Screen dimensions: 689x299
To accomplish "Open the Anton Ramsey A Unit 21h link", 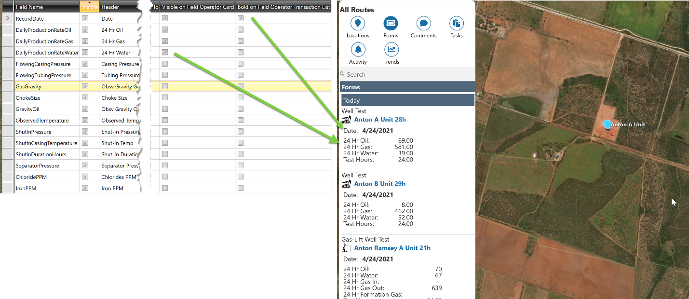I will click(x=392, y=248).
